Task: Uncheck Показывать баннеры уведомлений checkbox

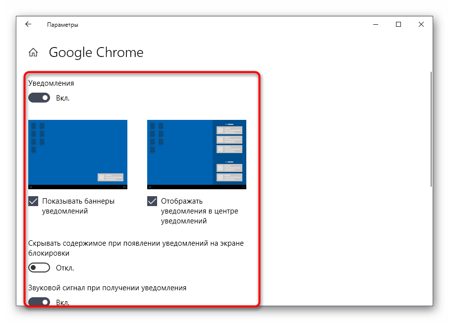Action: (33, 201)
